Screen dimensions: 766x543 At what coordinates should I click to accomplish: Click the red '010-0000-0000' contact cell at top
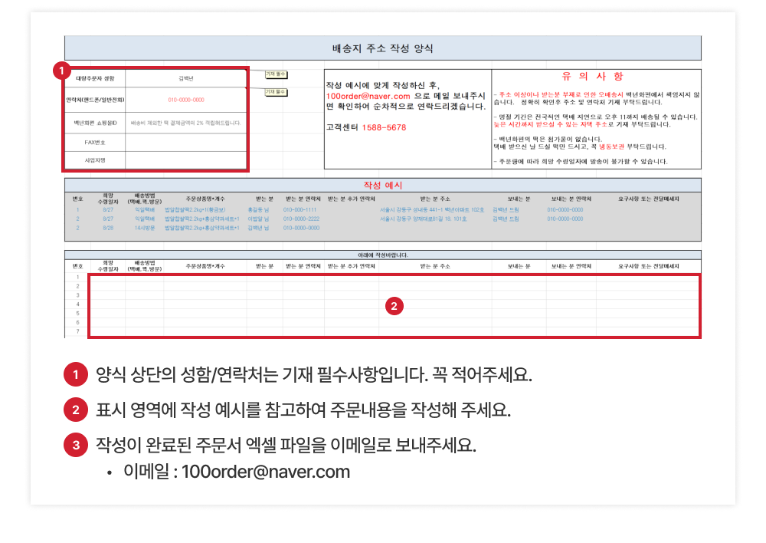[186, 100]
